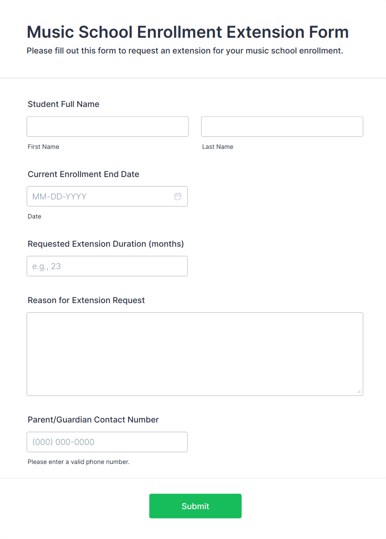
Task: Click the Current Enrollment End Date label
Action: [x=83, y=174]
